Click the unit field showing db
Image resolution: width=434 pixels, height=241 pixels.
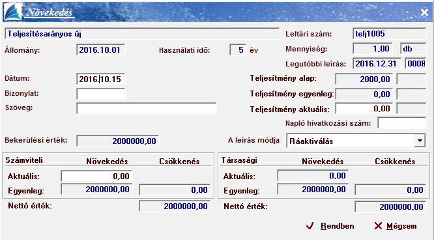(x=413, y=49)
